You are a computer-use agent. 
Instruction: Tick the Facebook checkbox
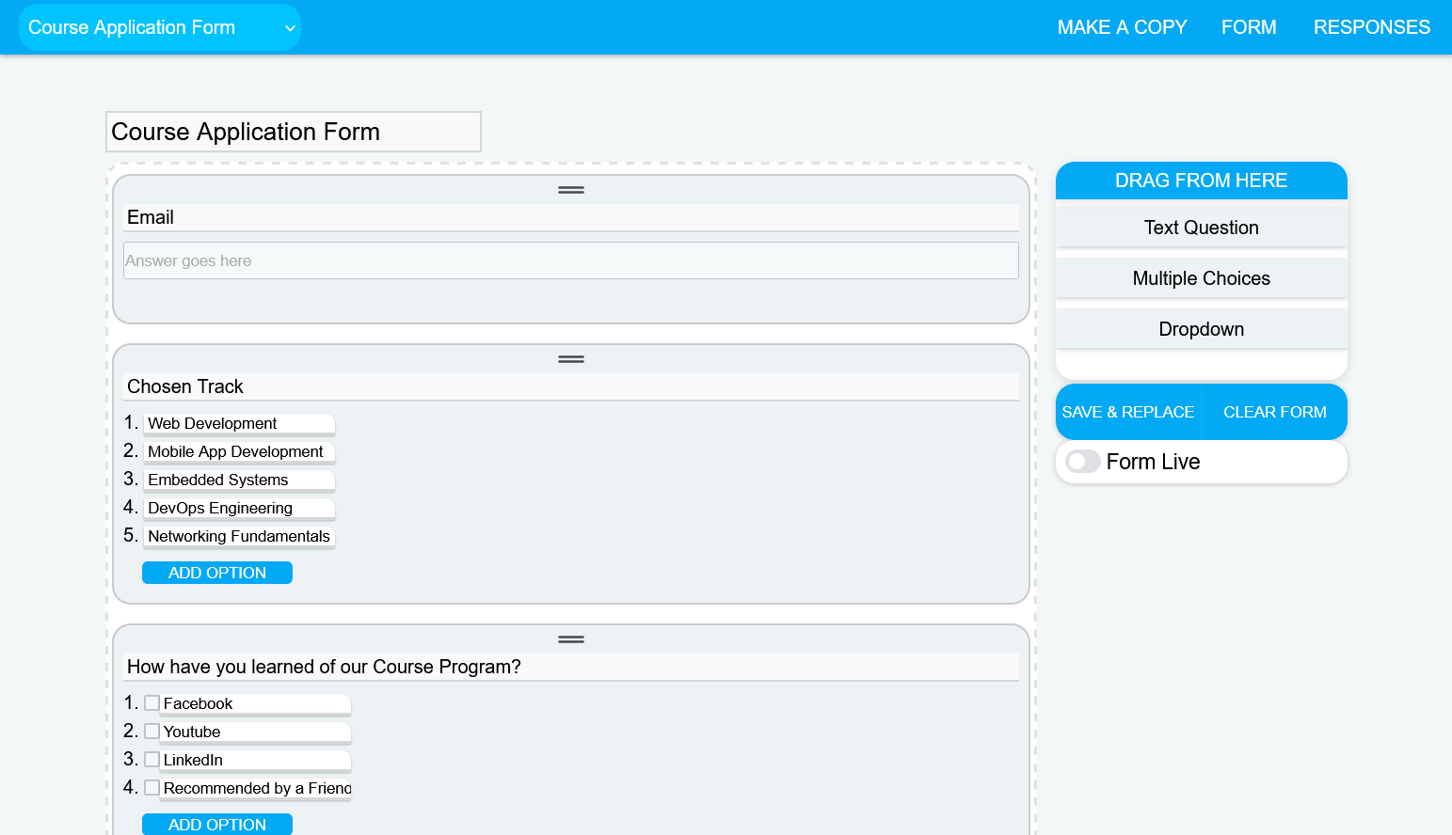[152, 703]
